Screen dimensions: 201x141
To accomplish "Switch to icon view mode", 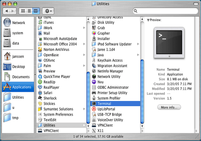I will click(x=23, y=11).
